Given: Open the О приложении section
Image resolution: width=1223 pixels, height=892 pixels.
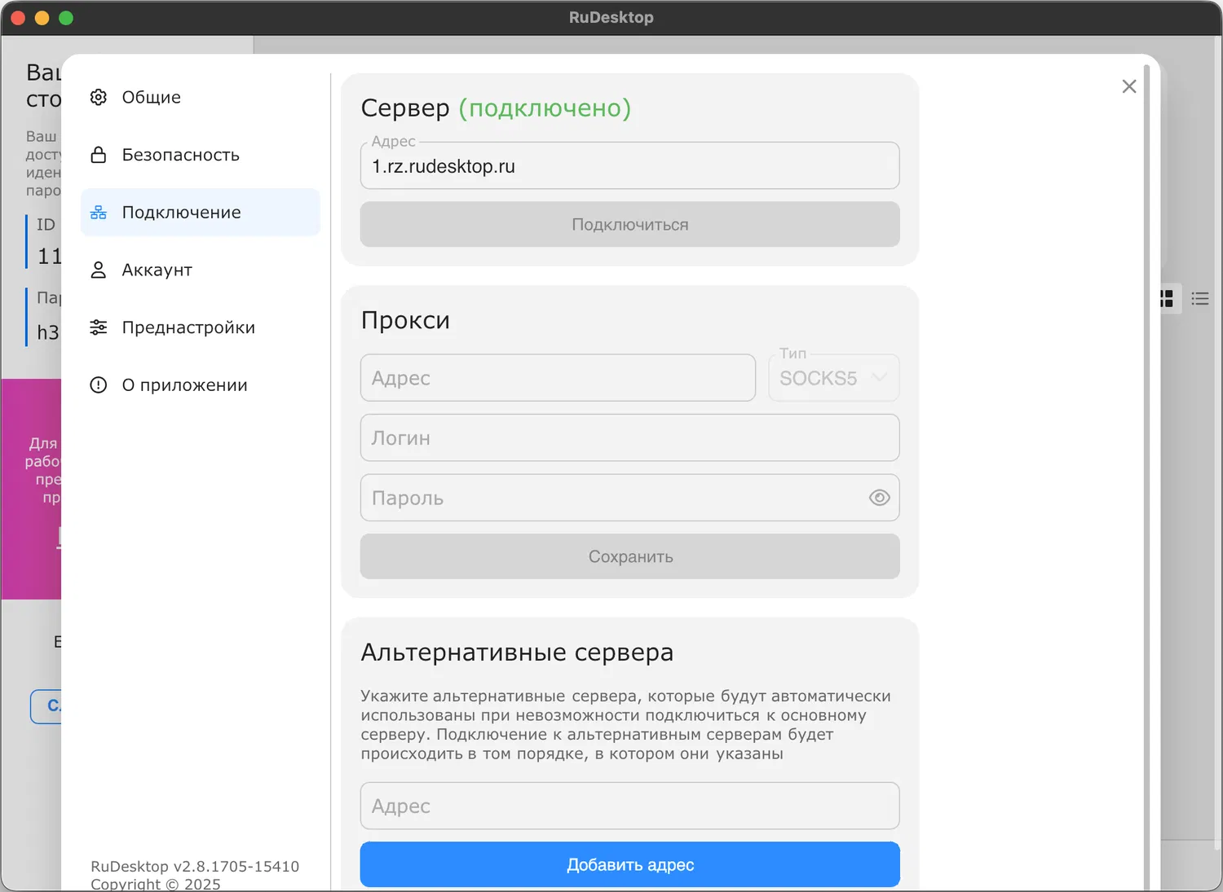Looking at the screenshot, I should (x=201, y=384).
